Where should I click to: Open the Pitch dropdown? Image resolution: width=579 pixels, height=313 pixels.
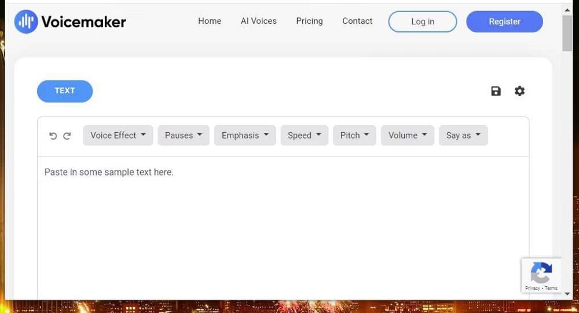coord(354,135)
